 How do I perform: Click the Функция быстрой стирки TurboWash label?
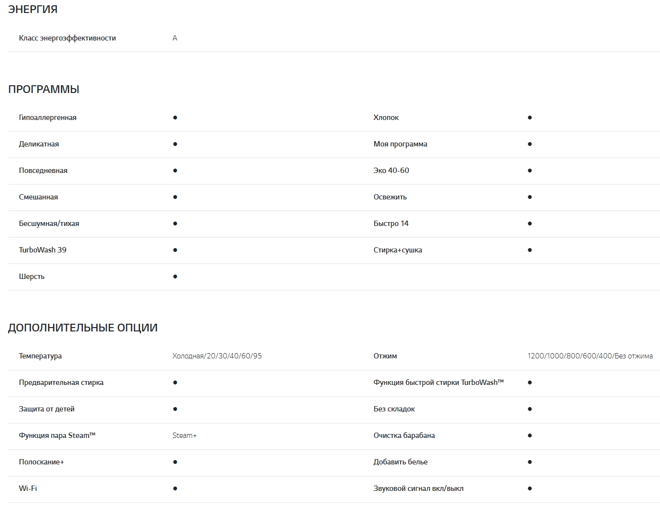pos(439,382)
